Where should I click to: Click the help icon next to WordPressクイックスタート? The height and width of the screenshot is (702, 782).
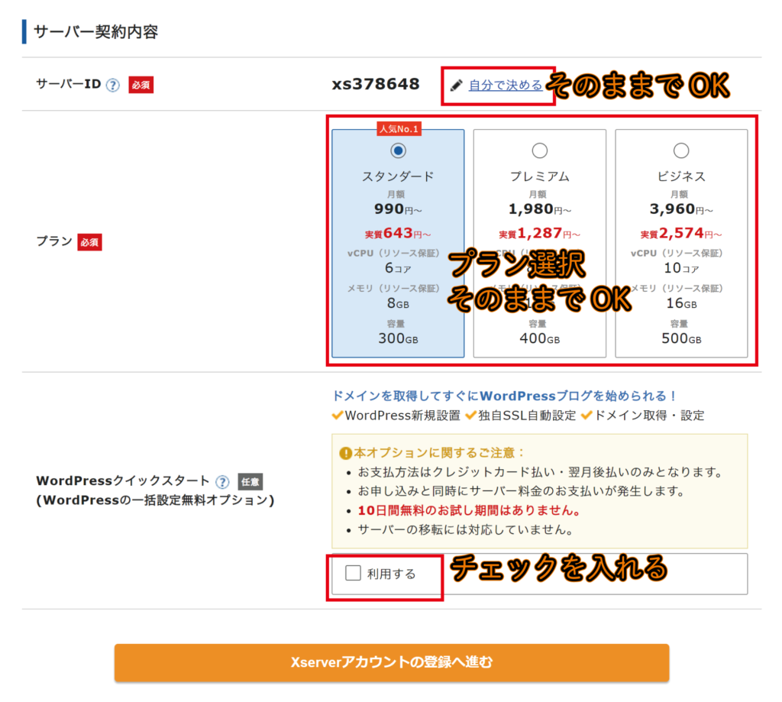pos(222,482)
